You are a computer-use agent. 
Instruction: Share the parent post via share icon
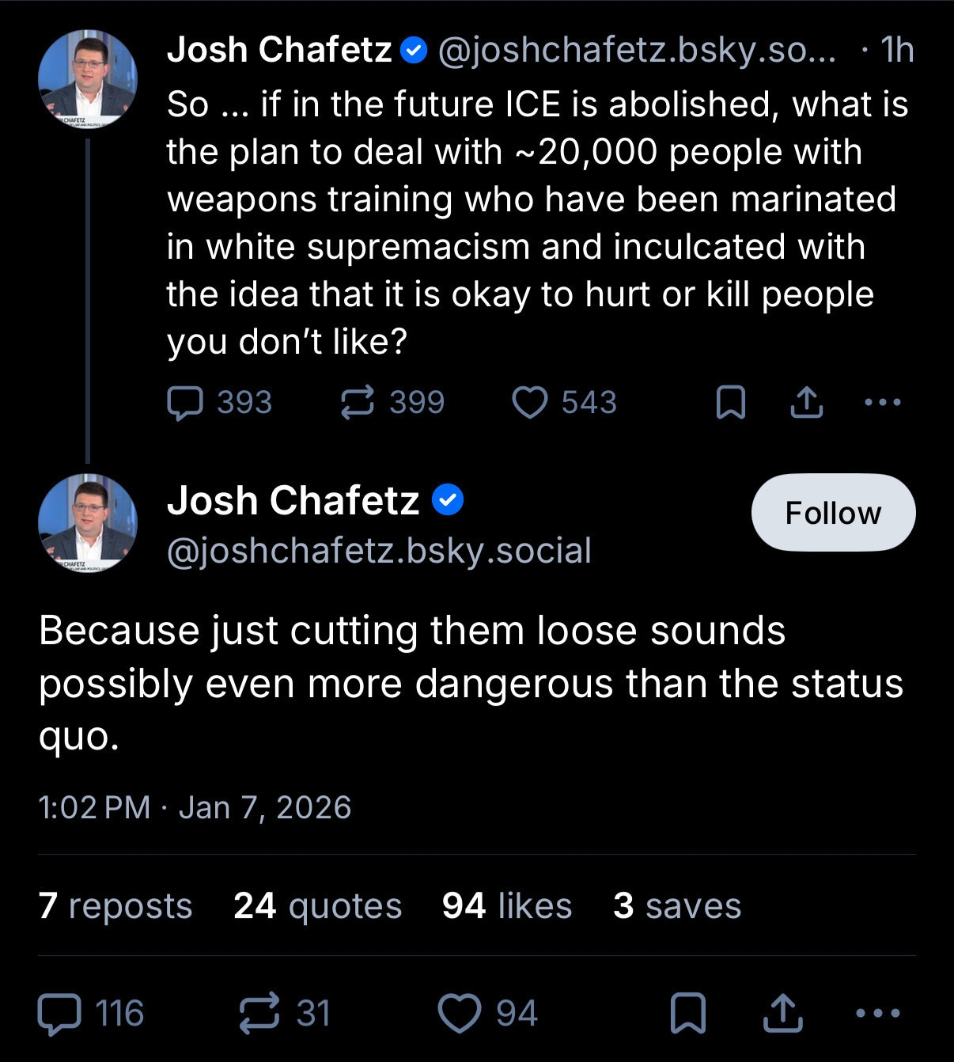pos(807,402)
